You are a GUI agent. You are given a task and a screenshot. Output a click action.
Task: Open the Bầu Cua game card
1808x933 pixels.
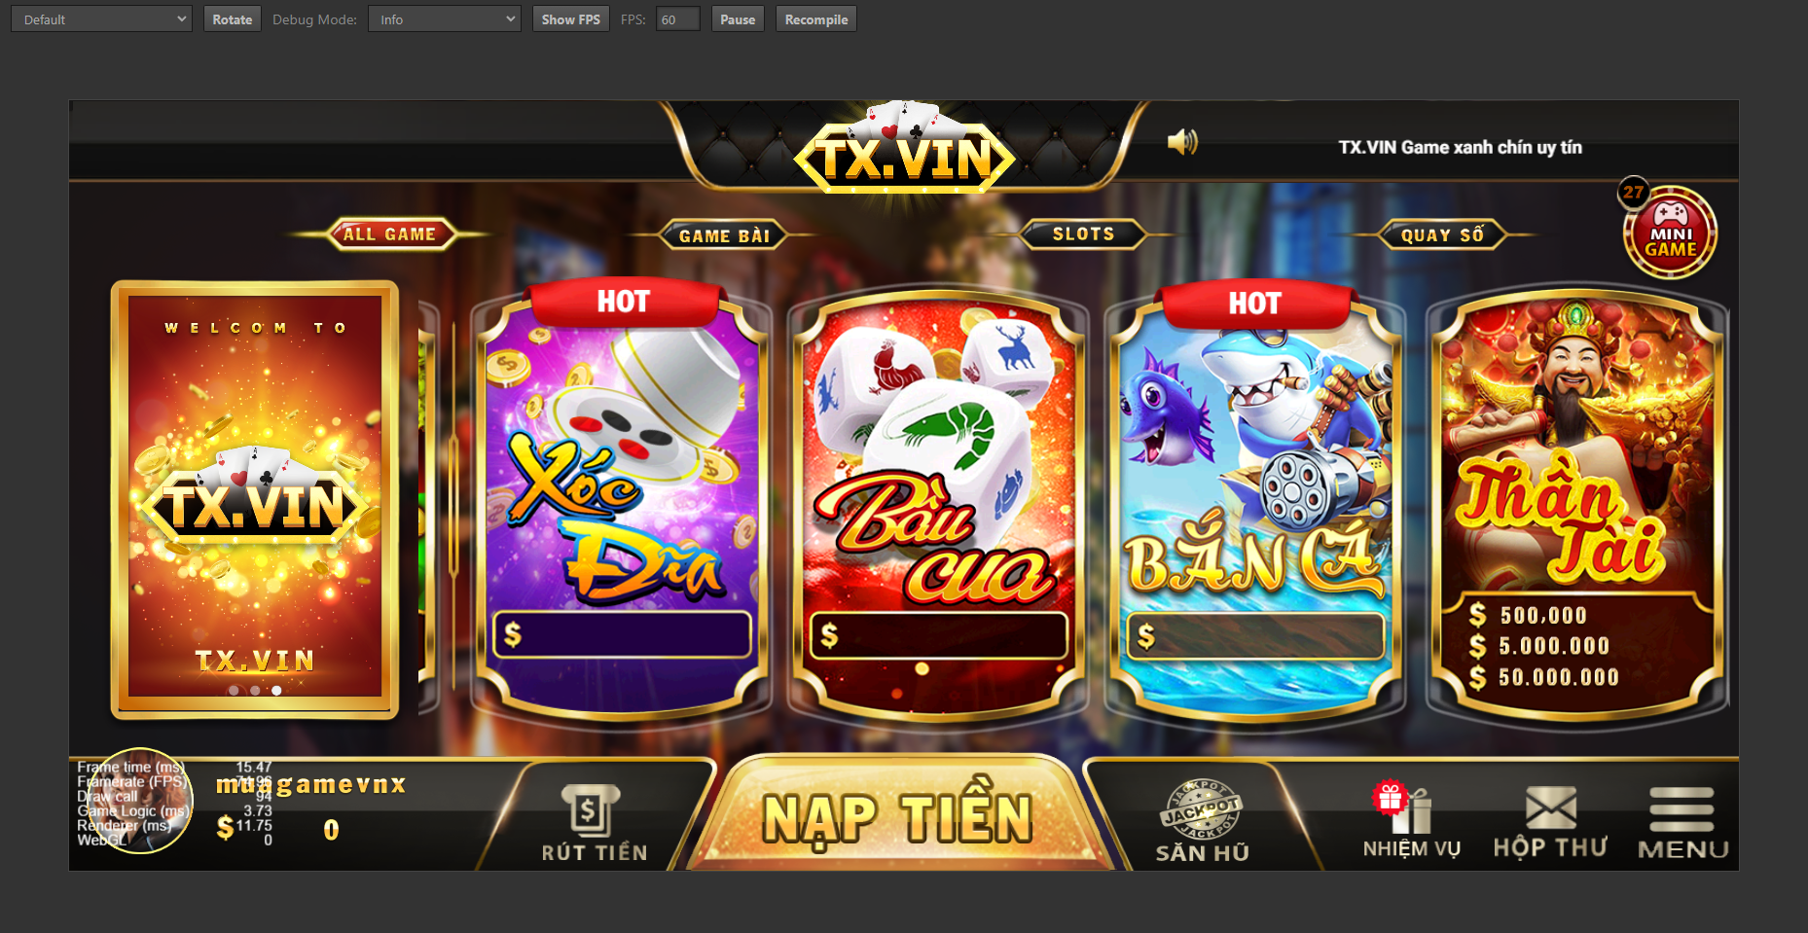click(x=939, y=506)
